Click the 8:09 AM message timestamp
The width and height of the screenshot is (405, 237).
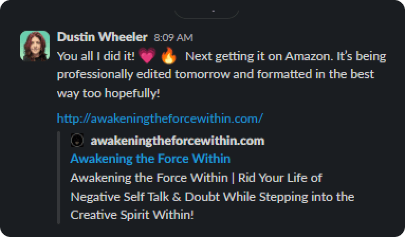coord(173,38)
